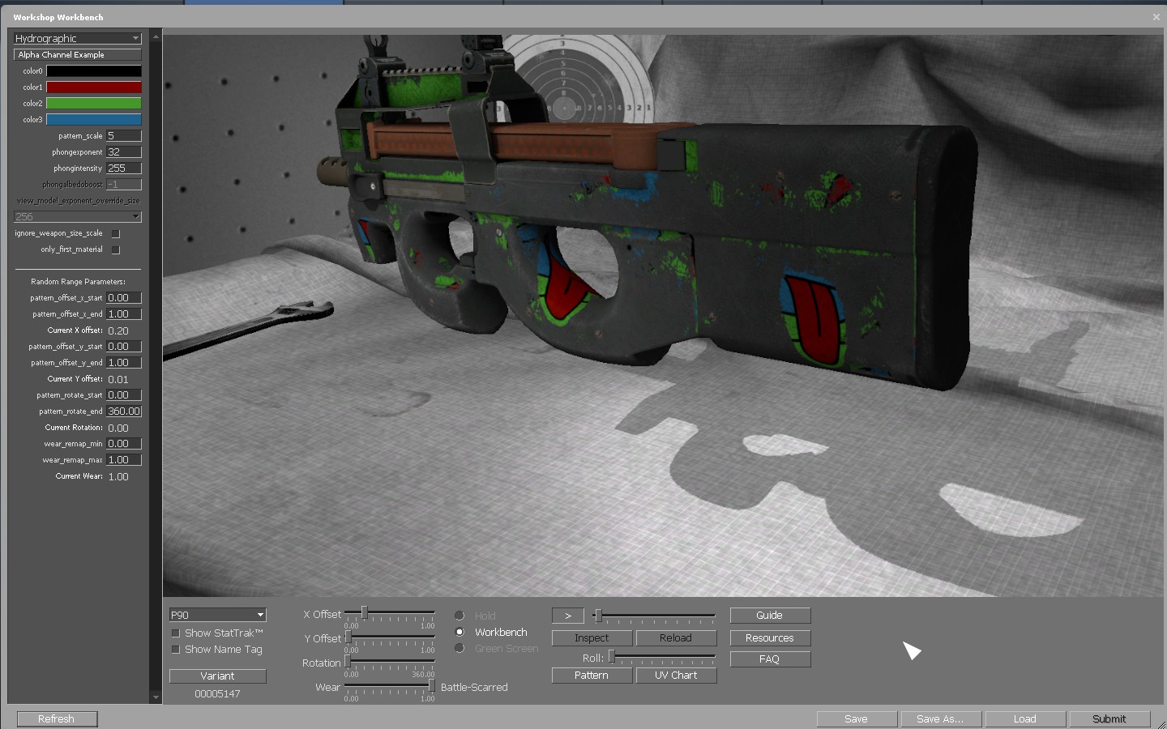Click the play arrow animation button

click(x=568, y=616)
